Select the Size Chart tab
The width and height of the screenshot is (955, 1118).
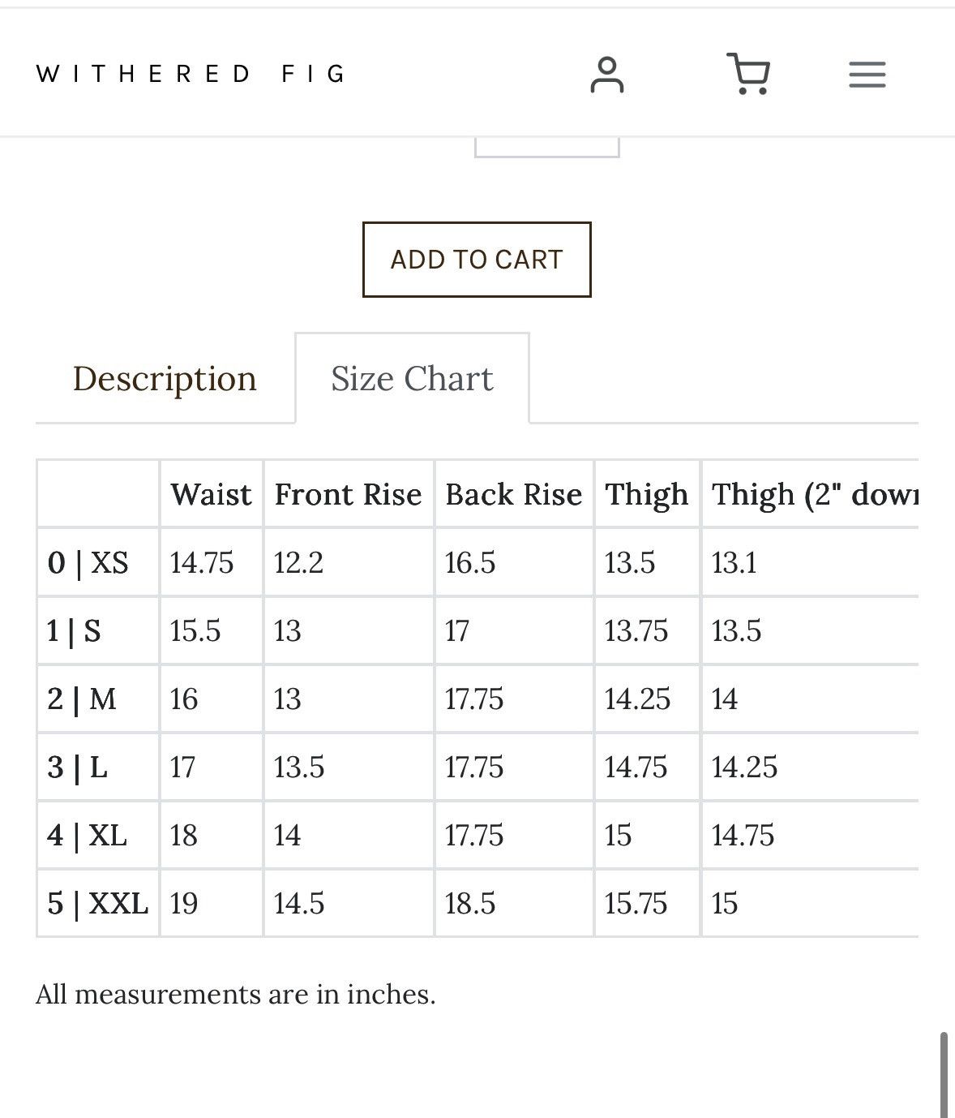[412, 378]
